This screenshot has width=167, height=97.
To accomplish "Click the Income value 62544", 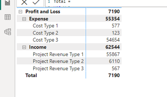I will [x=113, y=47].
